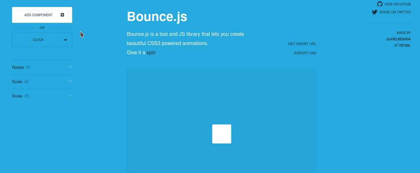Select the Rotate #1 row label
The width and height of the screenshot is (420, 173).
21,67
